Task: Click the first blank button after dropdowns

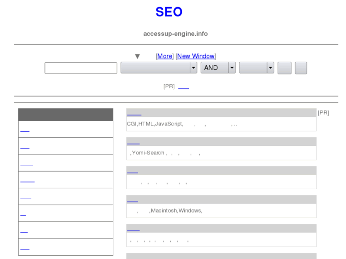Action: click(x=284, y=68)
